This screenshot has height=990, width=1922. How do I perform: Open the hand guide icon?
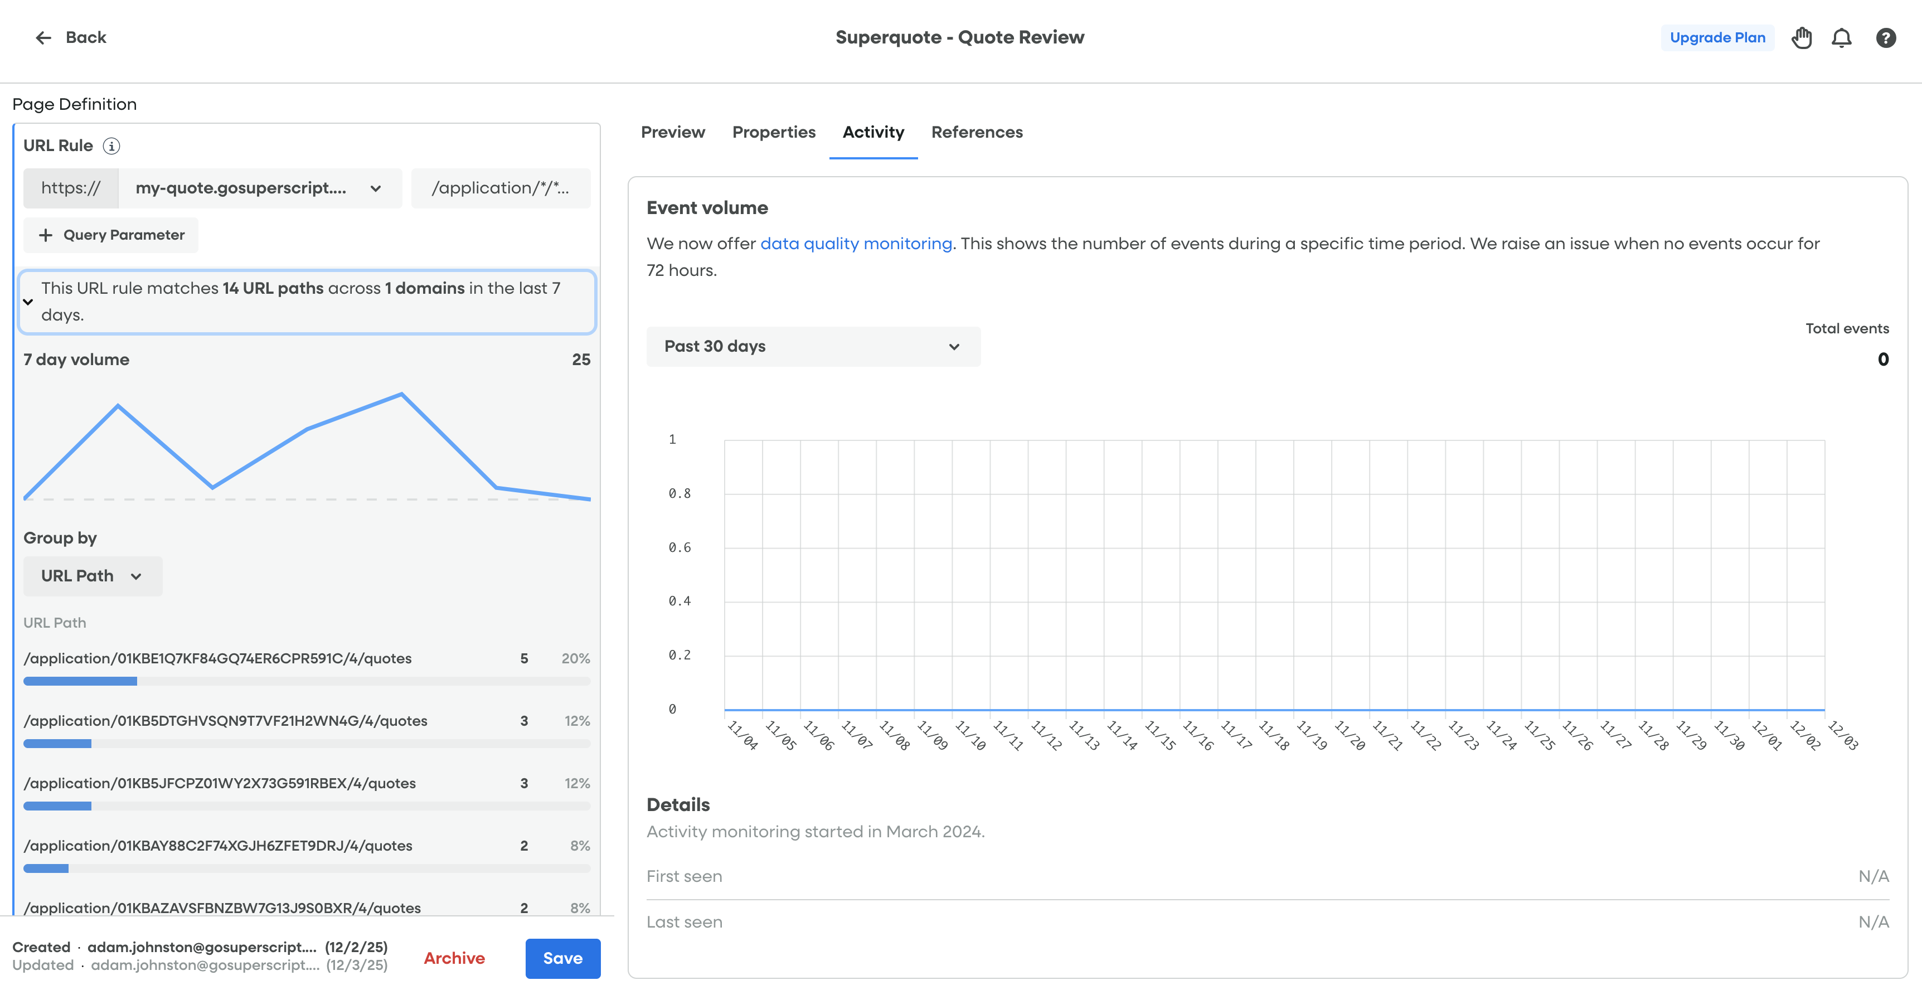click(x=1801, y=38)
